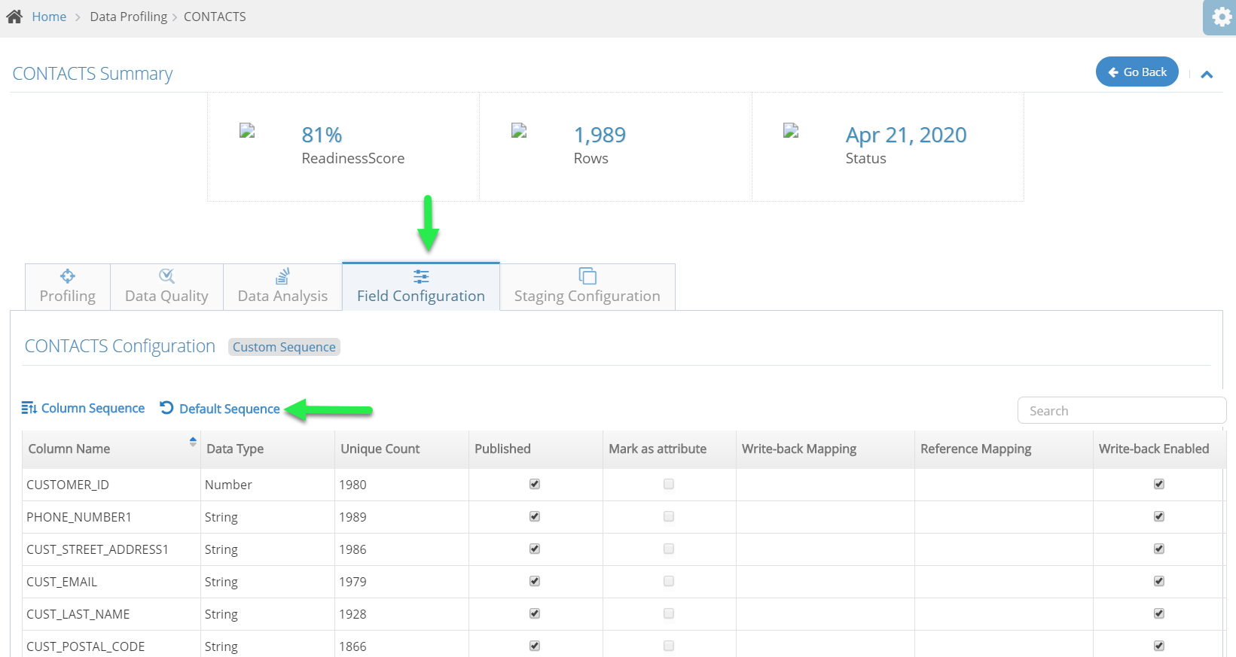Viewport: 1236px width, 657px height.
Task: Toggle Write-back Enabled for PHONE_NUMBER1
Action: 1159,516
